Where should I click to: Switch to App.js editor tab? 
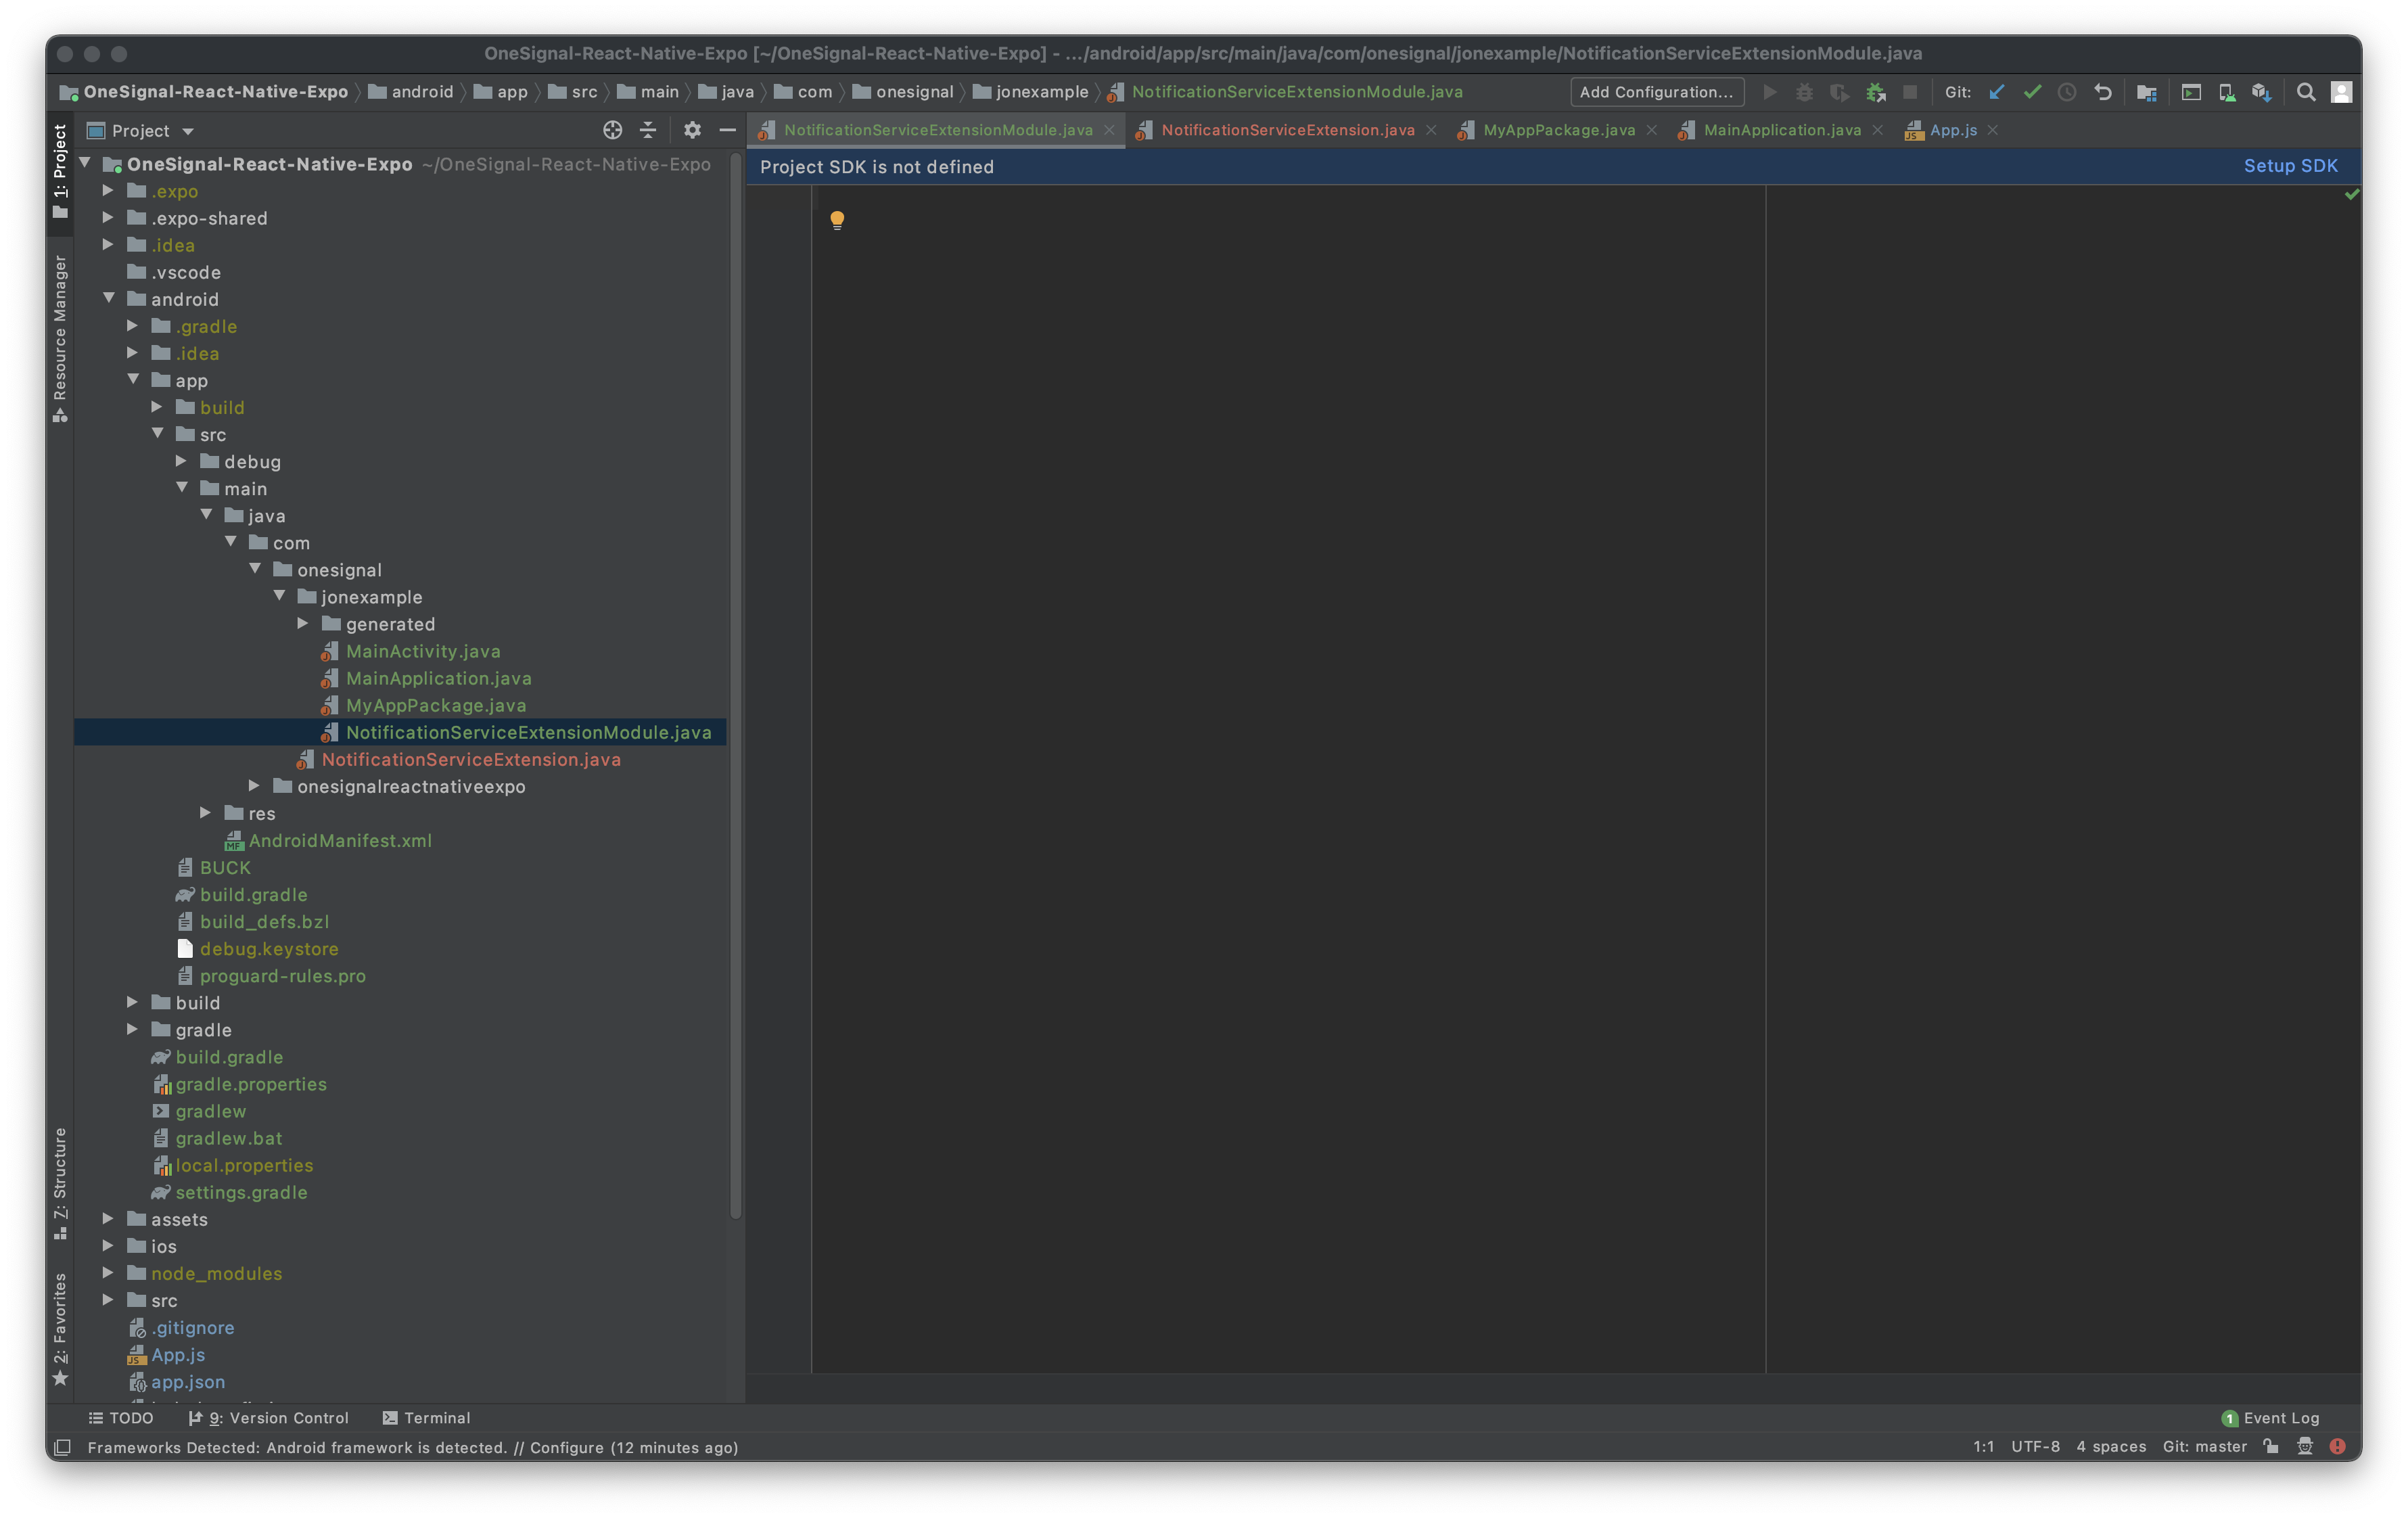(x=1952, y=130)
